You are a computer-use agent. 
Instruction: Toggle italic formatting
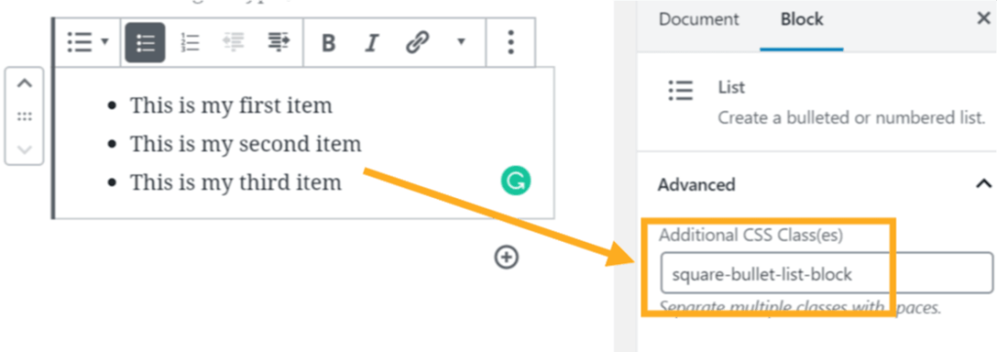tap(372, 43)
